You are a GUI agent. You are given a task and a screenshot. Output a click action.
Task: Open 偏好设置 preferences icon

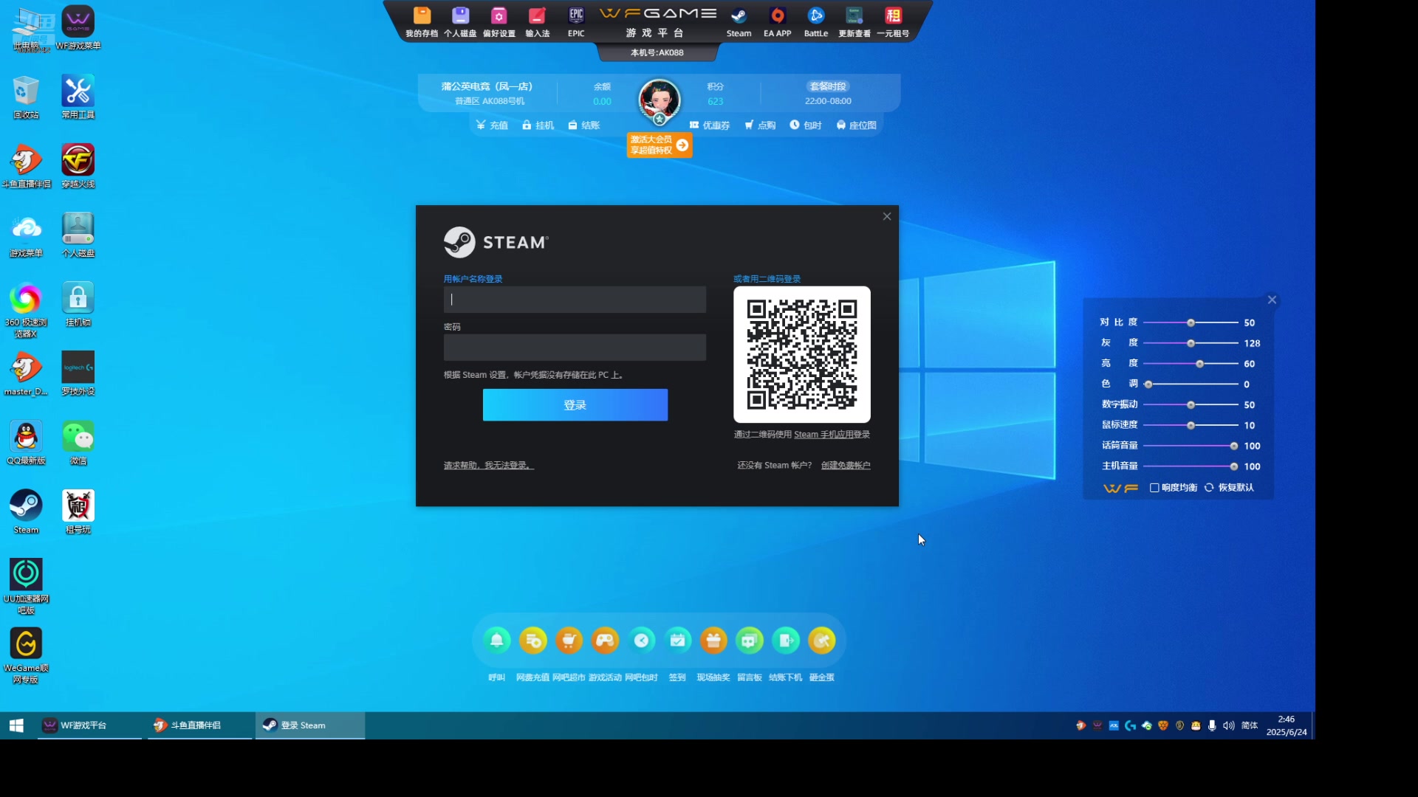pyautogui.click(x=499, y=22)
